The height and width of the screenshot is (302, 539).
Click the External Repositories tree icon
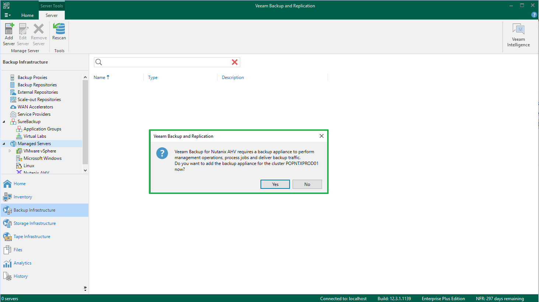(13, 92)
